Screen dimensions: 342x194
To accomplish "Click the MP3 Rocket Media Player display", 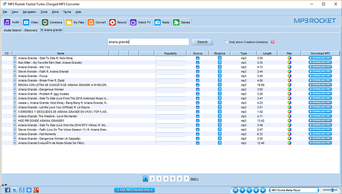I will pos(294,190).
